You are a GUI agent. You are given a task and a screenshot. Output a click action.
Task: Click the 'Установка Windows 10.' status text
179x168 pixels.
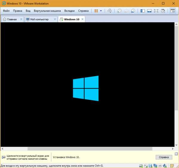66,157
